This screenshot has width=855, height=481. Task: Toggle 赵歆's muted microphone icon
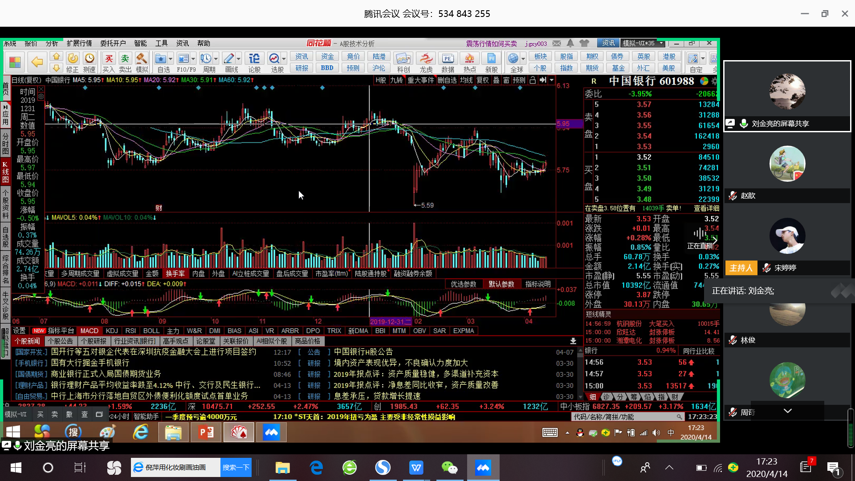click(x=733, y=196)
